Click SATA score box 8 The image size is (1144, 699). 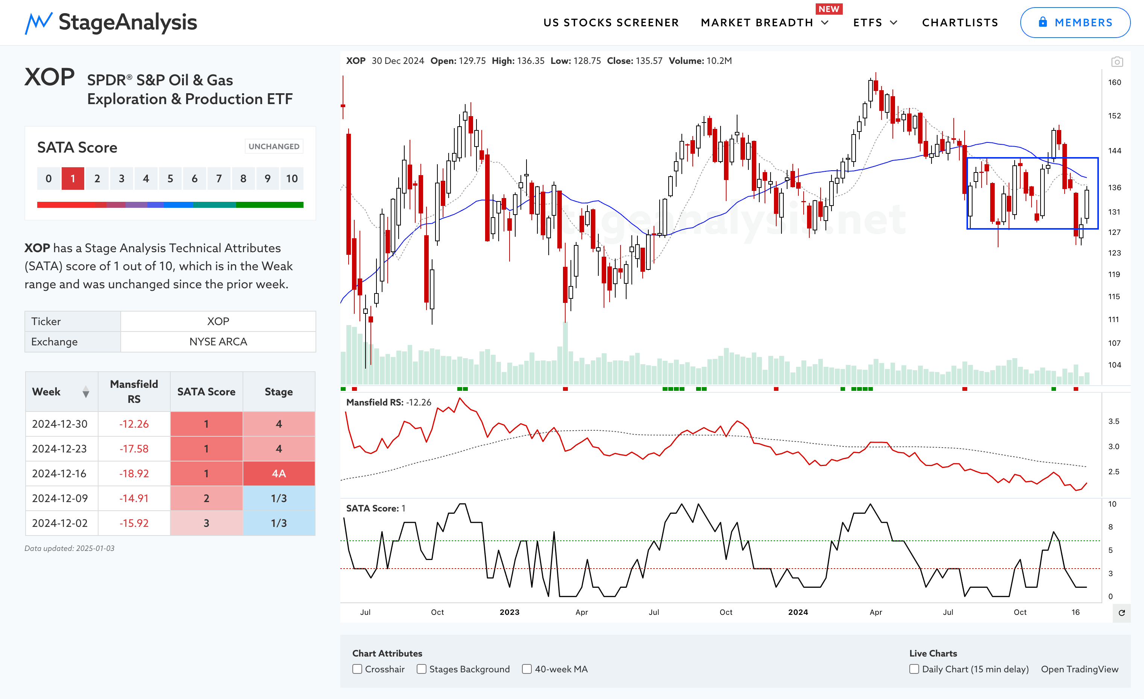click(x=243, y=179)
